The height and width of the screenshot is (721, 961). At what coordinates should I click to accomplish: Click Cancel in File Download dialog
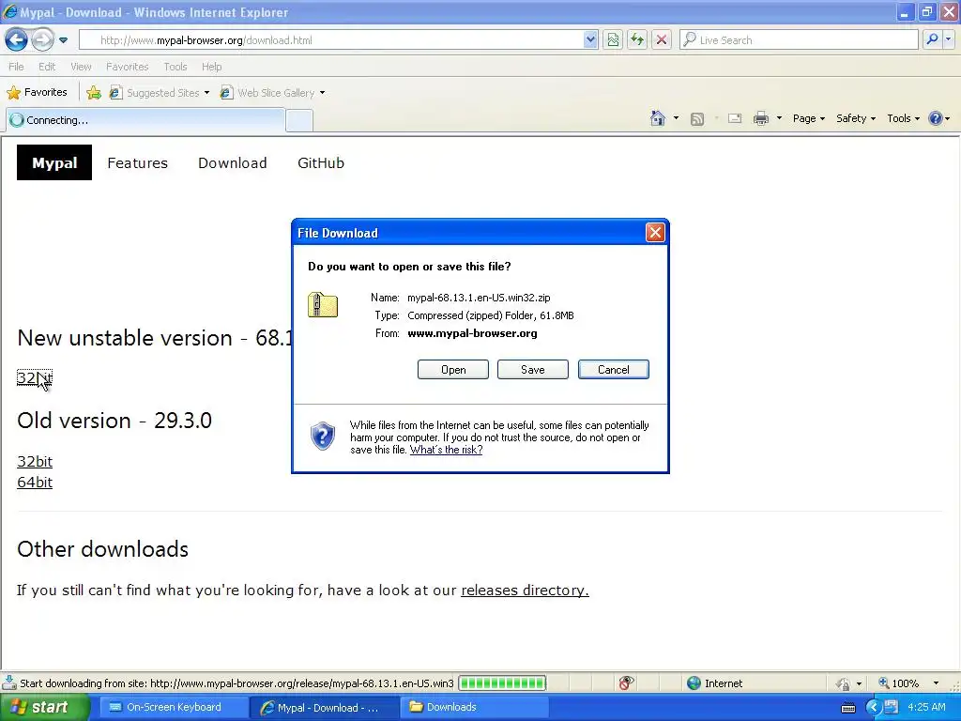click(x=614, y=370)
